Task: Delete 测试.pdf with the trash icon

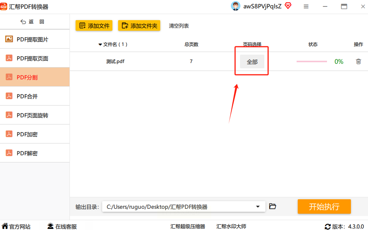Action: pos(359,61)
